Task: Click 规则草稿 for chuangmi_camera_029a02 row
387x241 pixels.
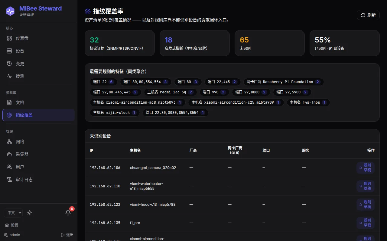Action: click(365, 168)
